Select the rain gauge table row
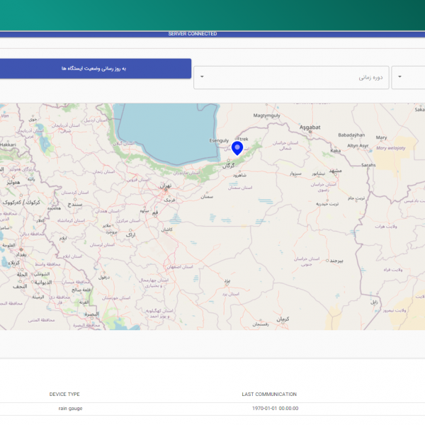 [x=69, y=408]
